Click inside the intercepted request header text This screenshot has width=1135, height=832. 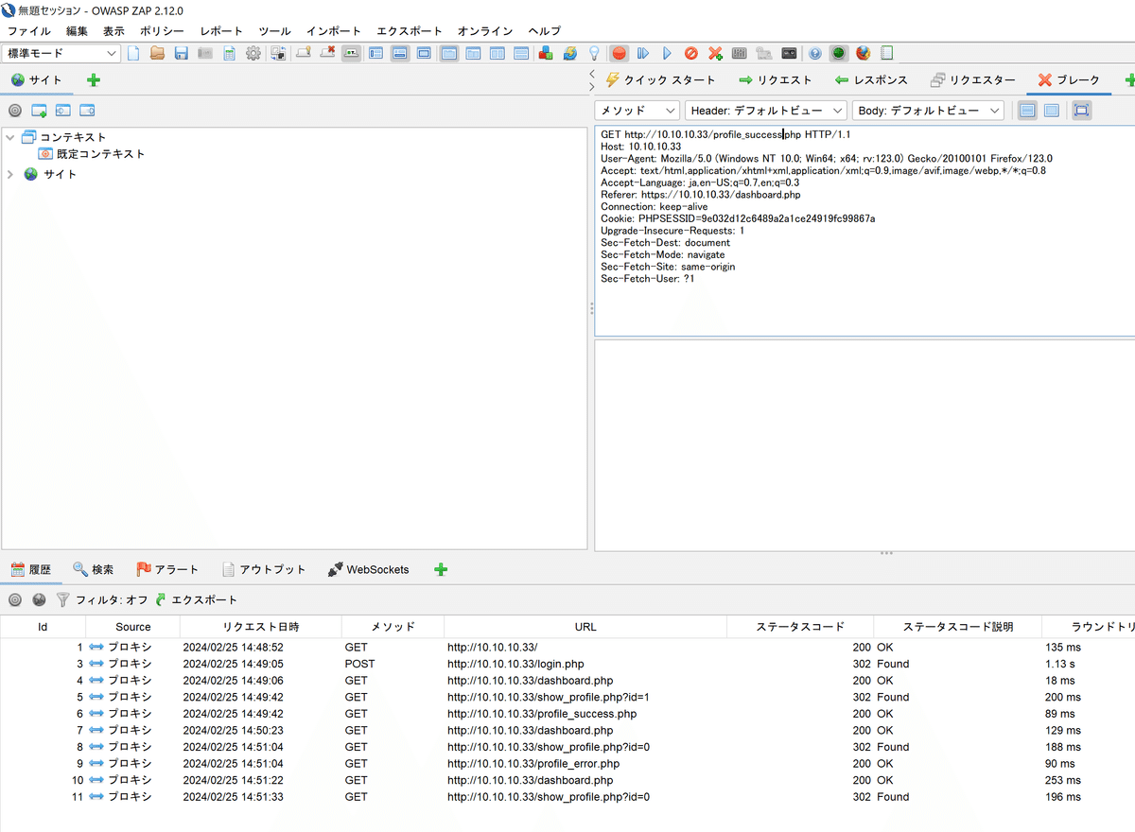coord(864,231)
